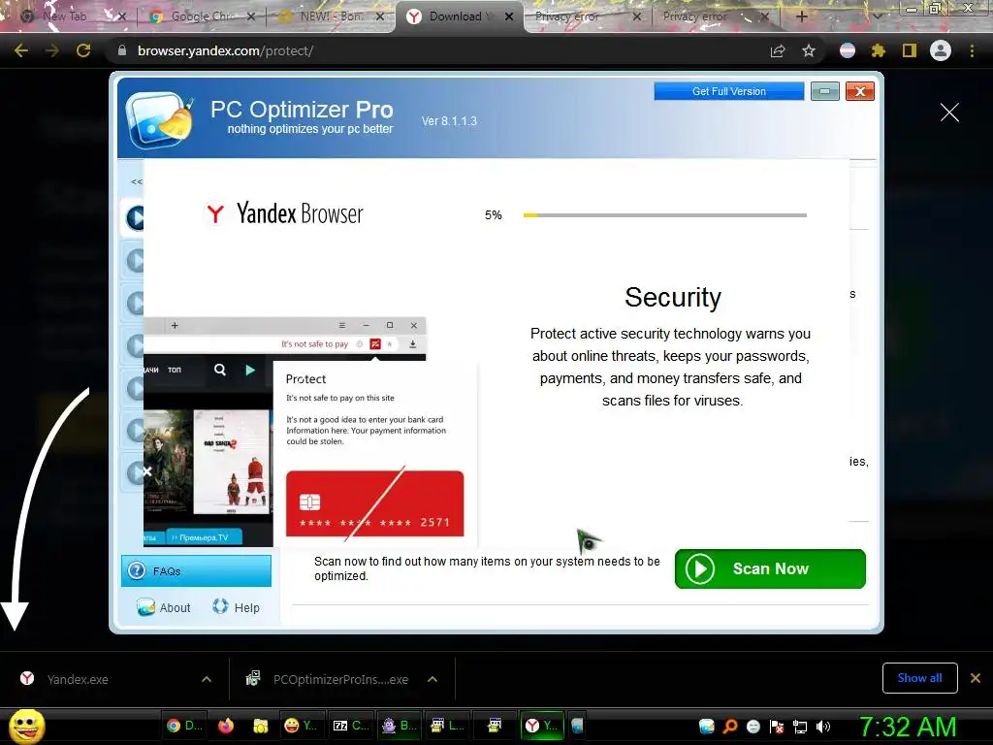Switch to the purple ghost taskbar app
993x745 pixels.
coord(399,726)
